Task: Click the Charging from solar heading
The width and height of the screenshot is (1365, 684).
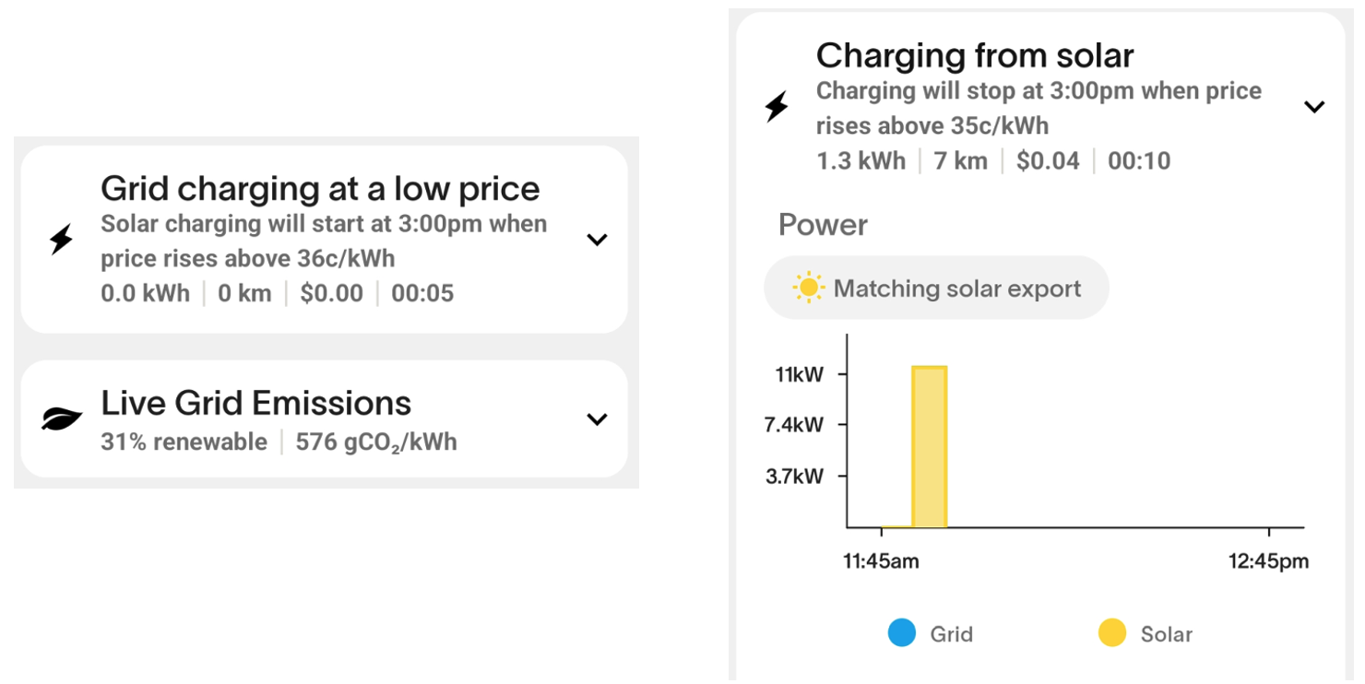Action: click(x=975, y=55)
